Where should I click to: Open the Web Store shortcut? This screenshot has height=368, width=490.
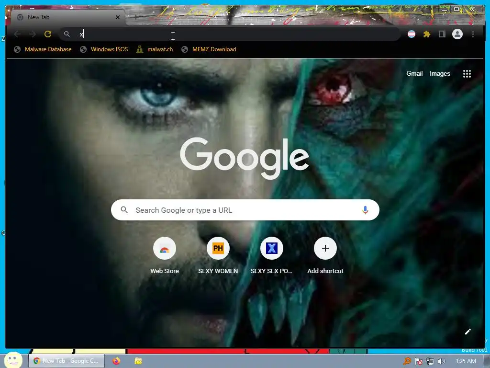tap(165, 256)
